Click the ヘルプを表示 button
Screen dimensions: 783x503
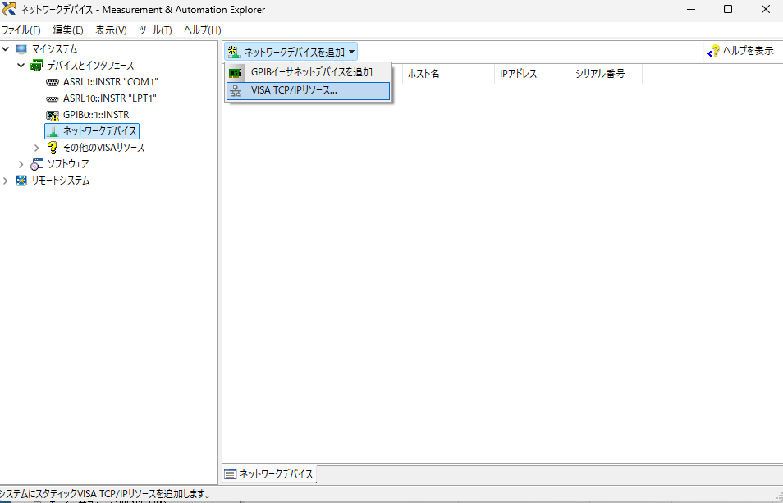pyautogui.click(x=741, y=51)
